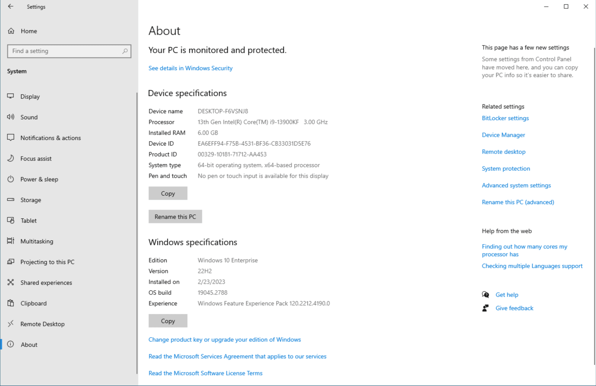Click the back navigation arrow
596x386 pixels.
pyautogui.click(x=10, y=6)
